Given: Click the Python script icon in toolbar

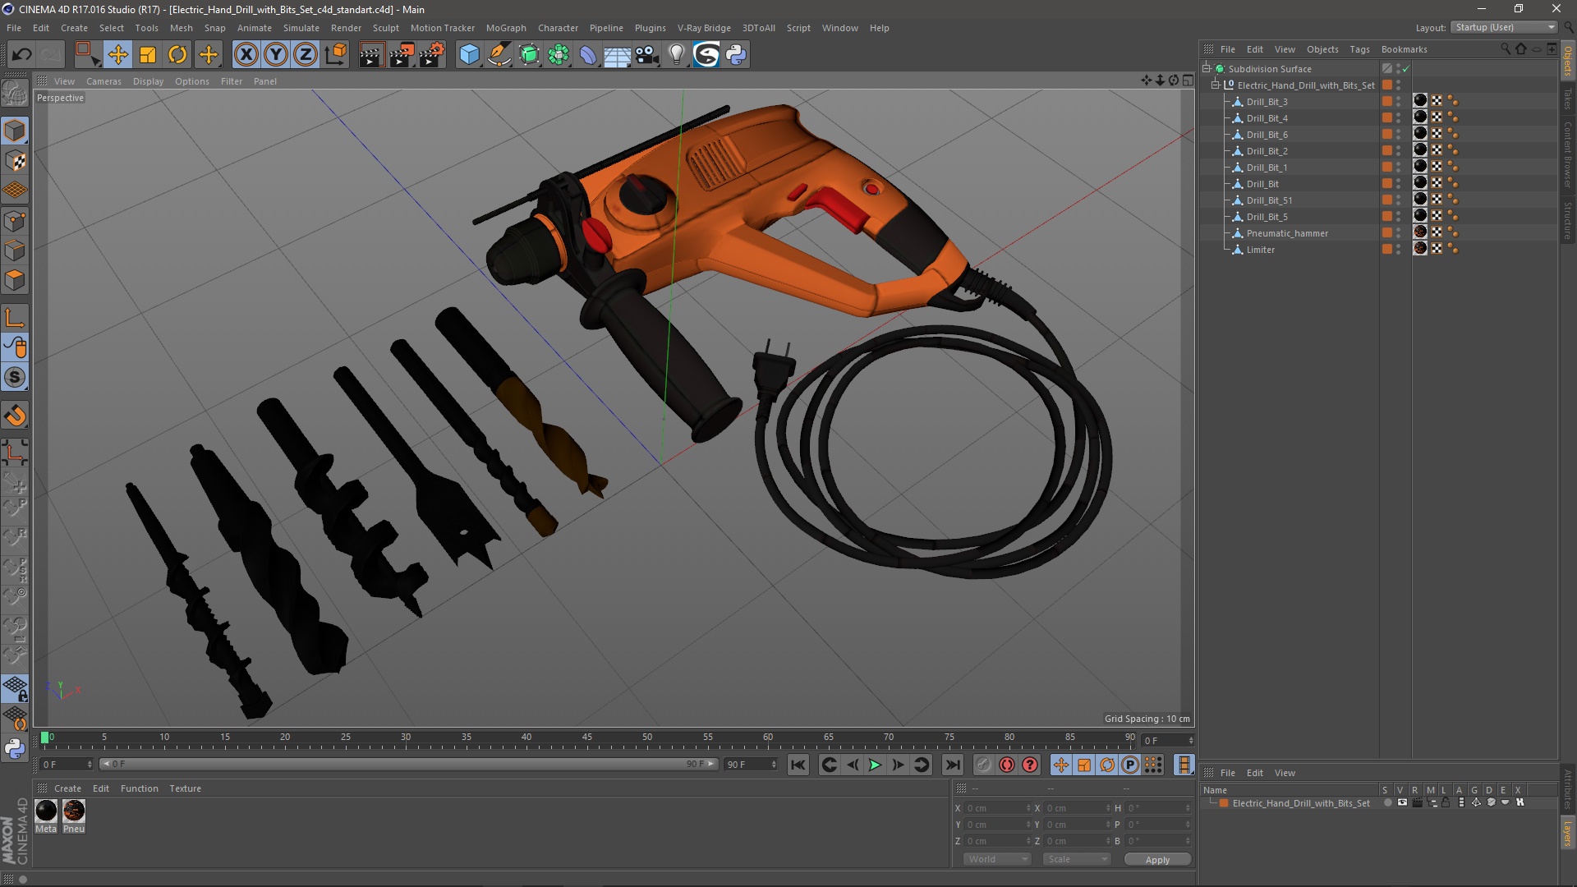Looking at the screenshot, I should coord(736,55).
